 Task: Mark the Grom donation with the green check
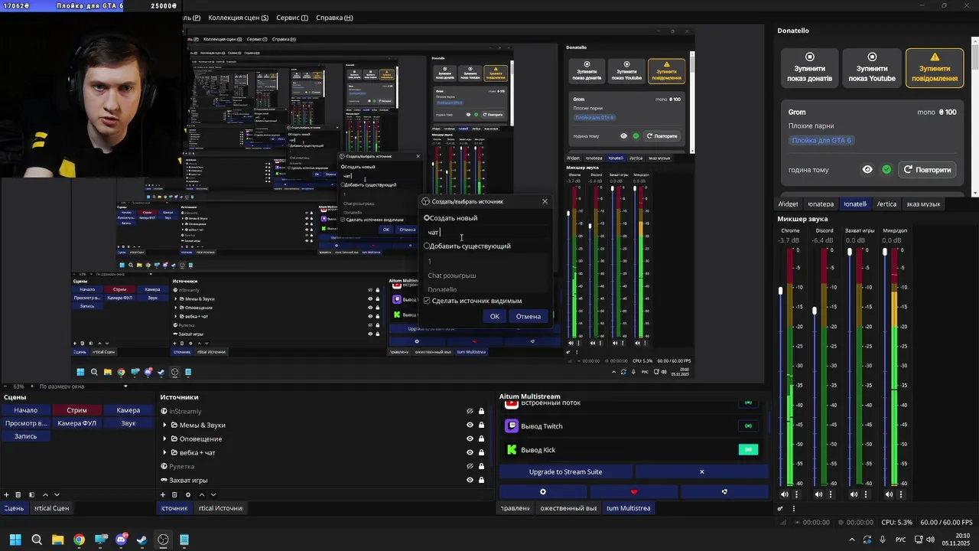click(x=886, y=170)
